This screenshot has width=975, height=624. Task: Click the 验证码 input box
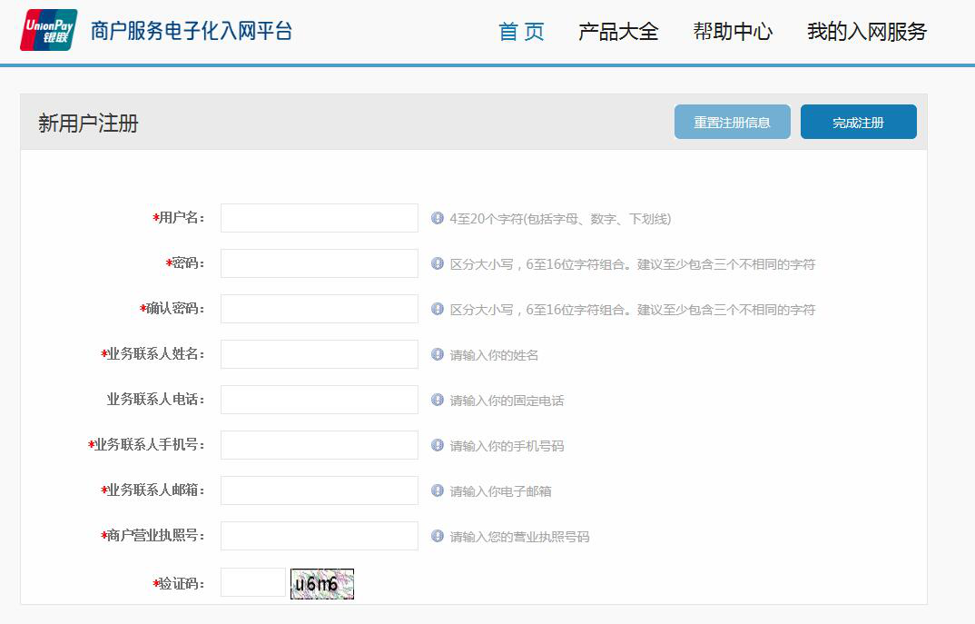click(x=252, y=582)
